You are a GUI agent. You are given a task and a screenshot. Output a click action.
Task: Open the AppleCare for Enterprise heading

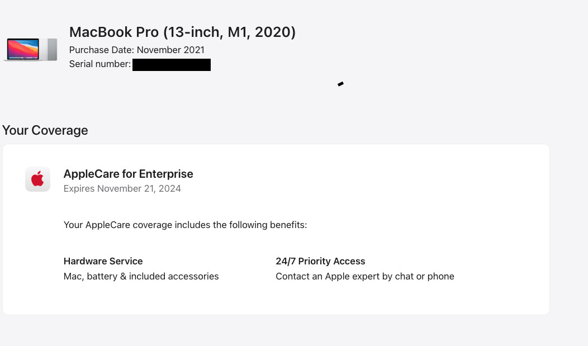point(128,174)
